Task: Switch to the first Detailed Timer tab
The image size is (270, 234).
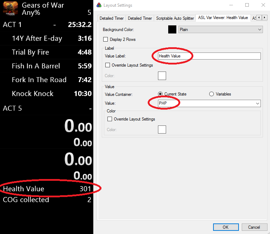Action: click(x=112, y=18)
